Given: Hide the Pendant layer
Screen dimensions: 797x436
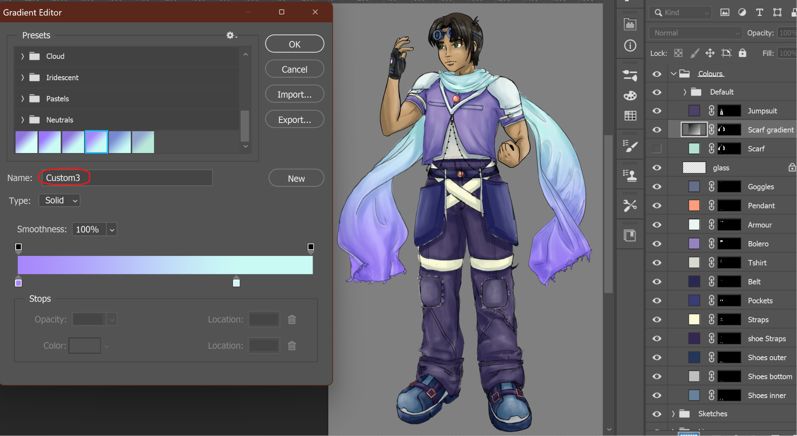Looking at the screenshot, I should [x=657, y=206].
